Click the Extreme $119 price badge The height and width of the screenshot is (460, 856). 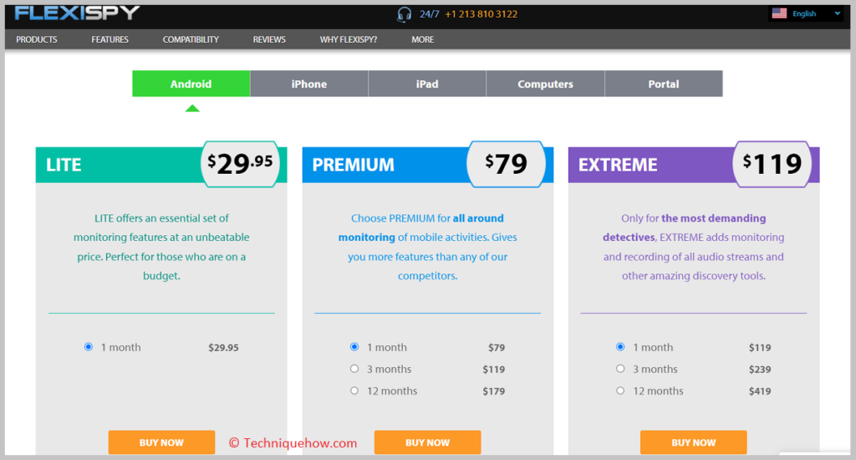click(772, 164)
